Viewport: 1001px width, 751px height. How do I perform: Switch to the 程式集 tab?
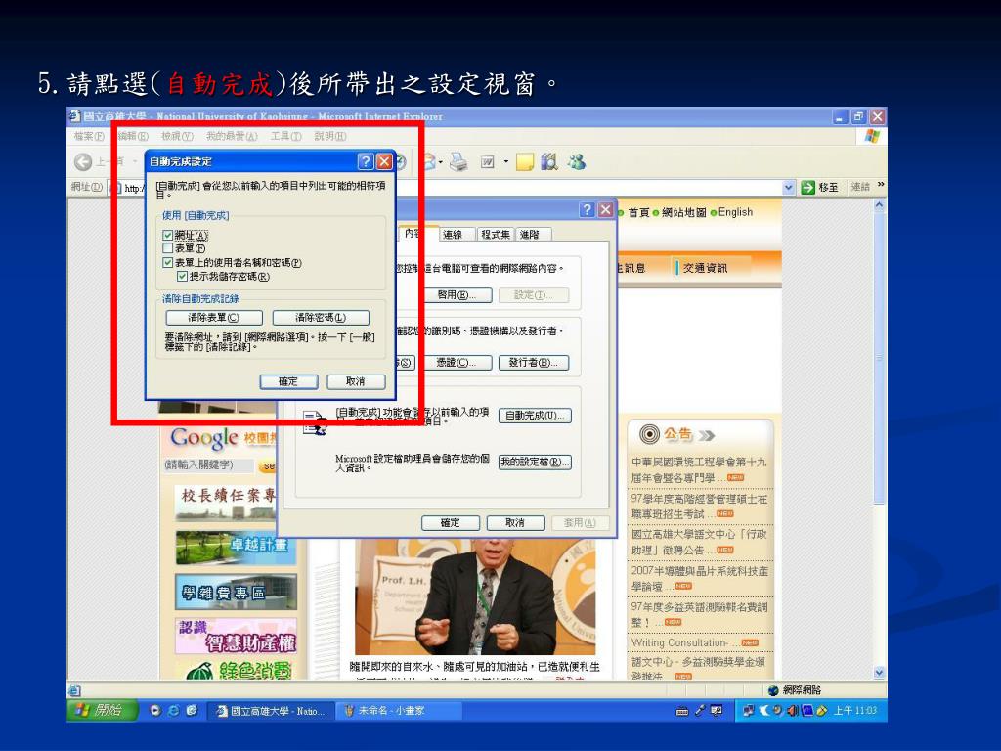(x=496, y=235)
